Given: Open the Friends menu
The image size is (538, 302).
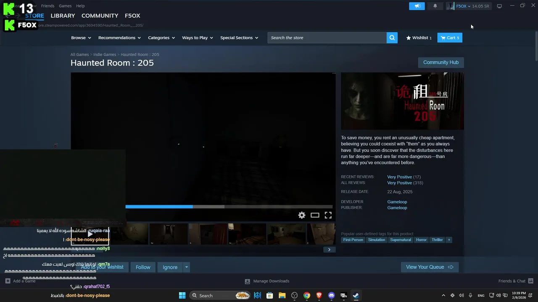Looking at the screenshot, I should (47, 6).
